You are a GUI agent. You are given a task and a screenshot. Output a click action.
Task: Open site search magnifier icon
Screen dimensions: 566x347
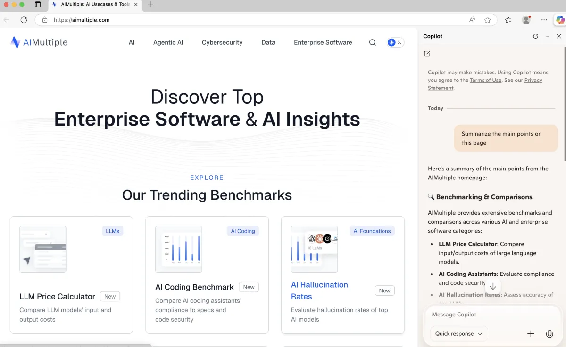372,42
